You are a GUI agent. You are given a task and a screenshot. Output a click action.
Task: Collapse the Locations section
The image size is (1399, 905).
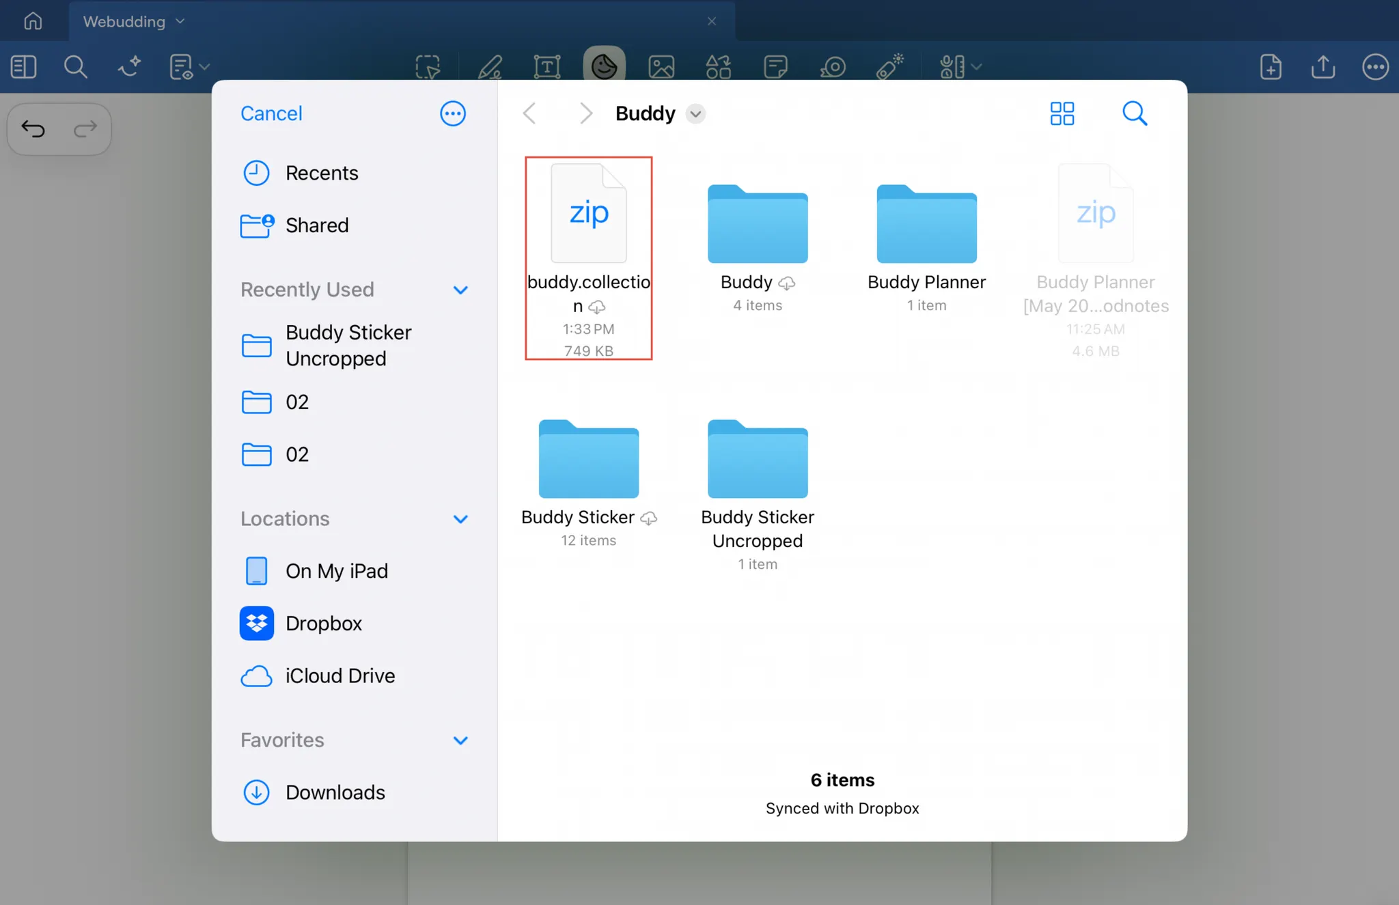(x=460, y=519)
